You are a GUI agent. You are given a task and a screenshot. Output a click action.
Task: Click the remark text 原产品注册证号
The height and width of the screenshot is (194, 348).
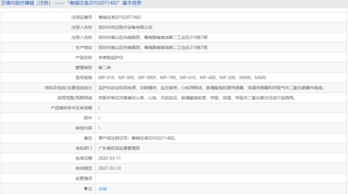(138, 138)
